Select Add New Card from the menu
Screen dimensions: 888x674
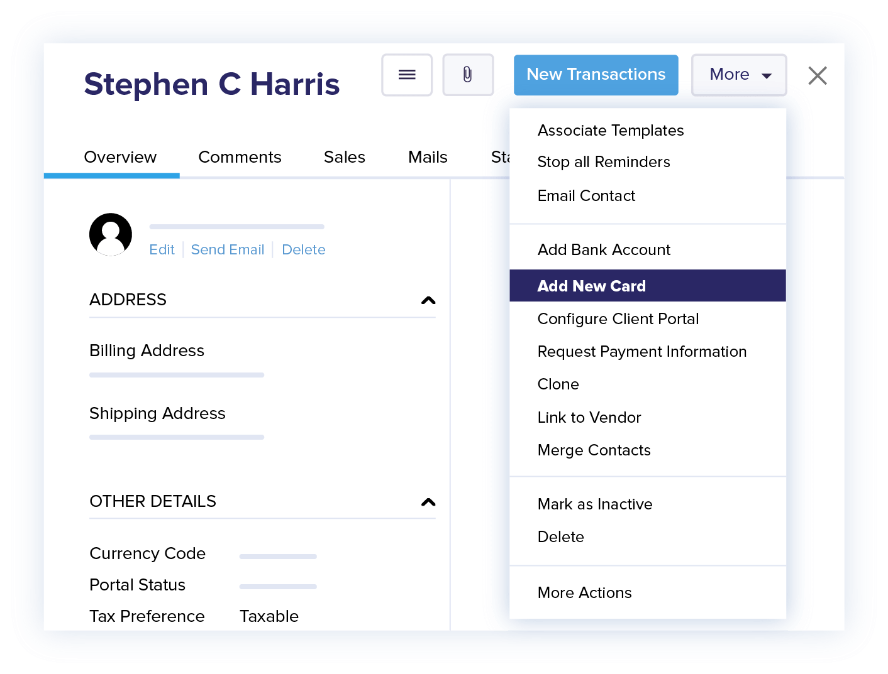tap(591, 286)
